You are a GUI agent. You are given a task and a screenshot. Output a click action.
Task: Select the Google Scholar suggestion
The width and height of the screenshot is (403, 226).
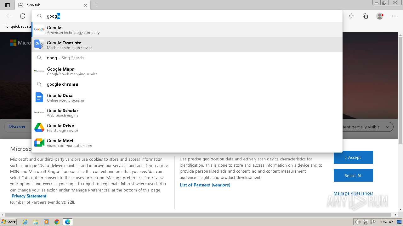(187, 113)
